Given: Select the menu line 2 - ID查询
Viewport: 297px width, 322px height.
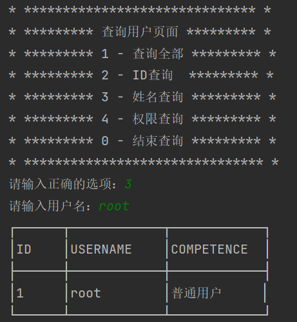Looking at the screenshot, I should tap(137, 75).
